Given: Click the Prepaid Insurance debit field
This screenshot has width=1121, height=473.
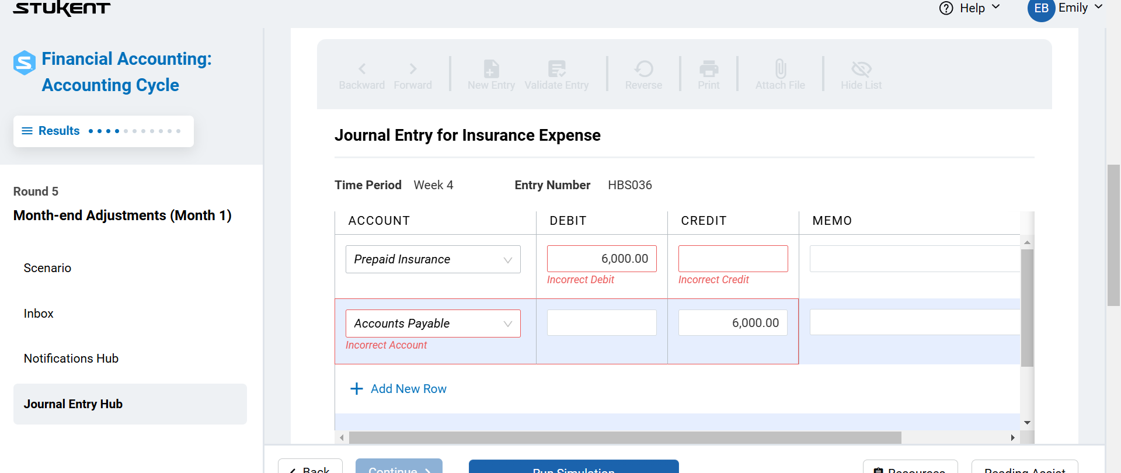Looking at the screenshot, I should coord(602,259).
